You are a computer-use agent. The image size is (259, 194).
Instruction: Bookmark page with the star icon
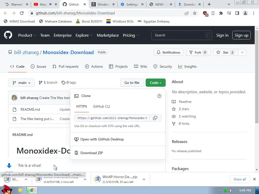pos(195,13)
